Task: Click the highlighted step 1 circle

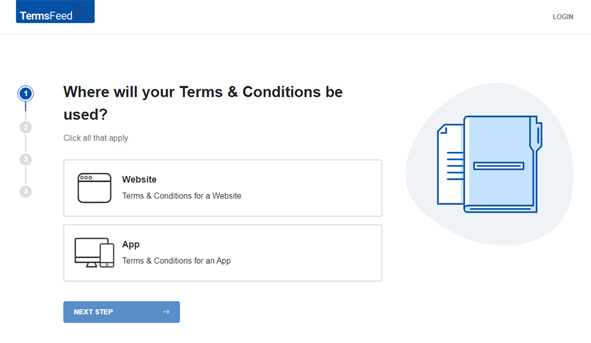Action: pos(25,93)
